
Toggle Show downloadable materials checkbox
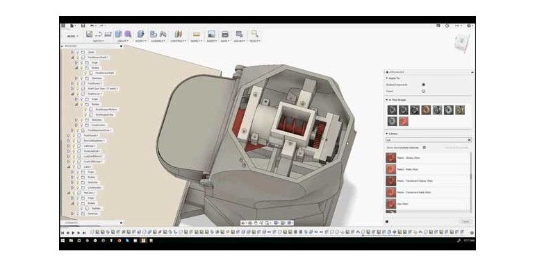tap(424, 148)
